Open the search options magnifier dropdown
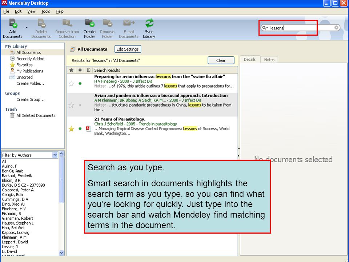This screenshot has height=262, width=349. 265,28
